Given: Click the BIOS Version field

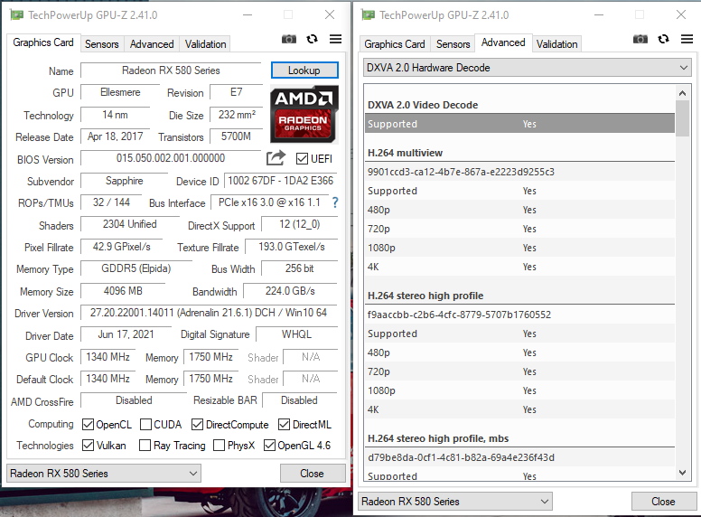Looking at the screenshot, I should click(171, 158).
